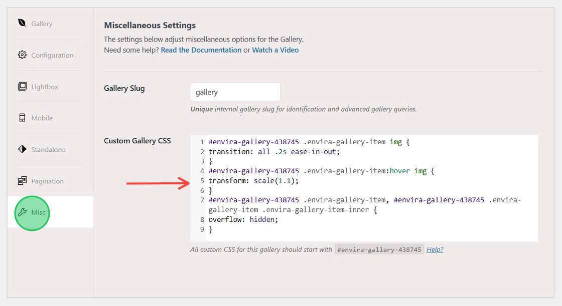Open the Gallery tab
The height and width of the screenshot is (306, 562).
[42, 23]
